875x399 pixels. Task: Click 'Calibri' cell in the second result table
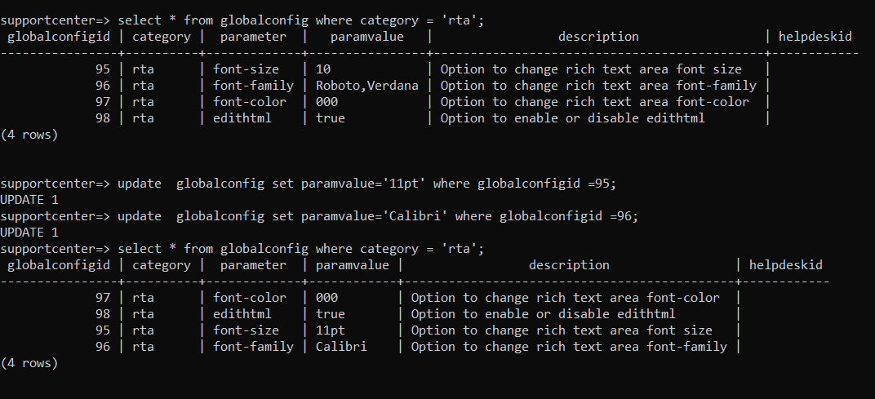tap(341, 347)
